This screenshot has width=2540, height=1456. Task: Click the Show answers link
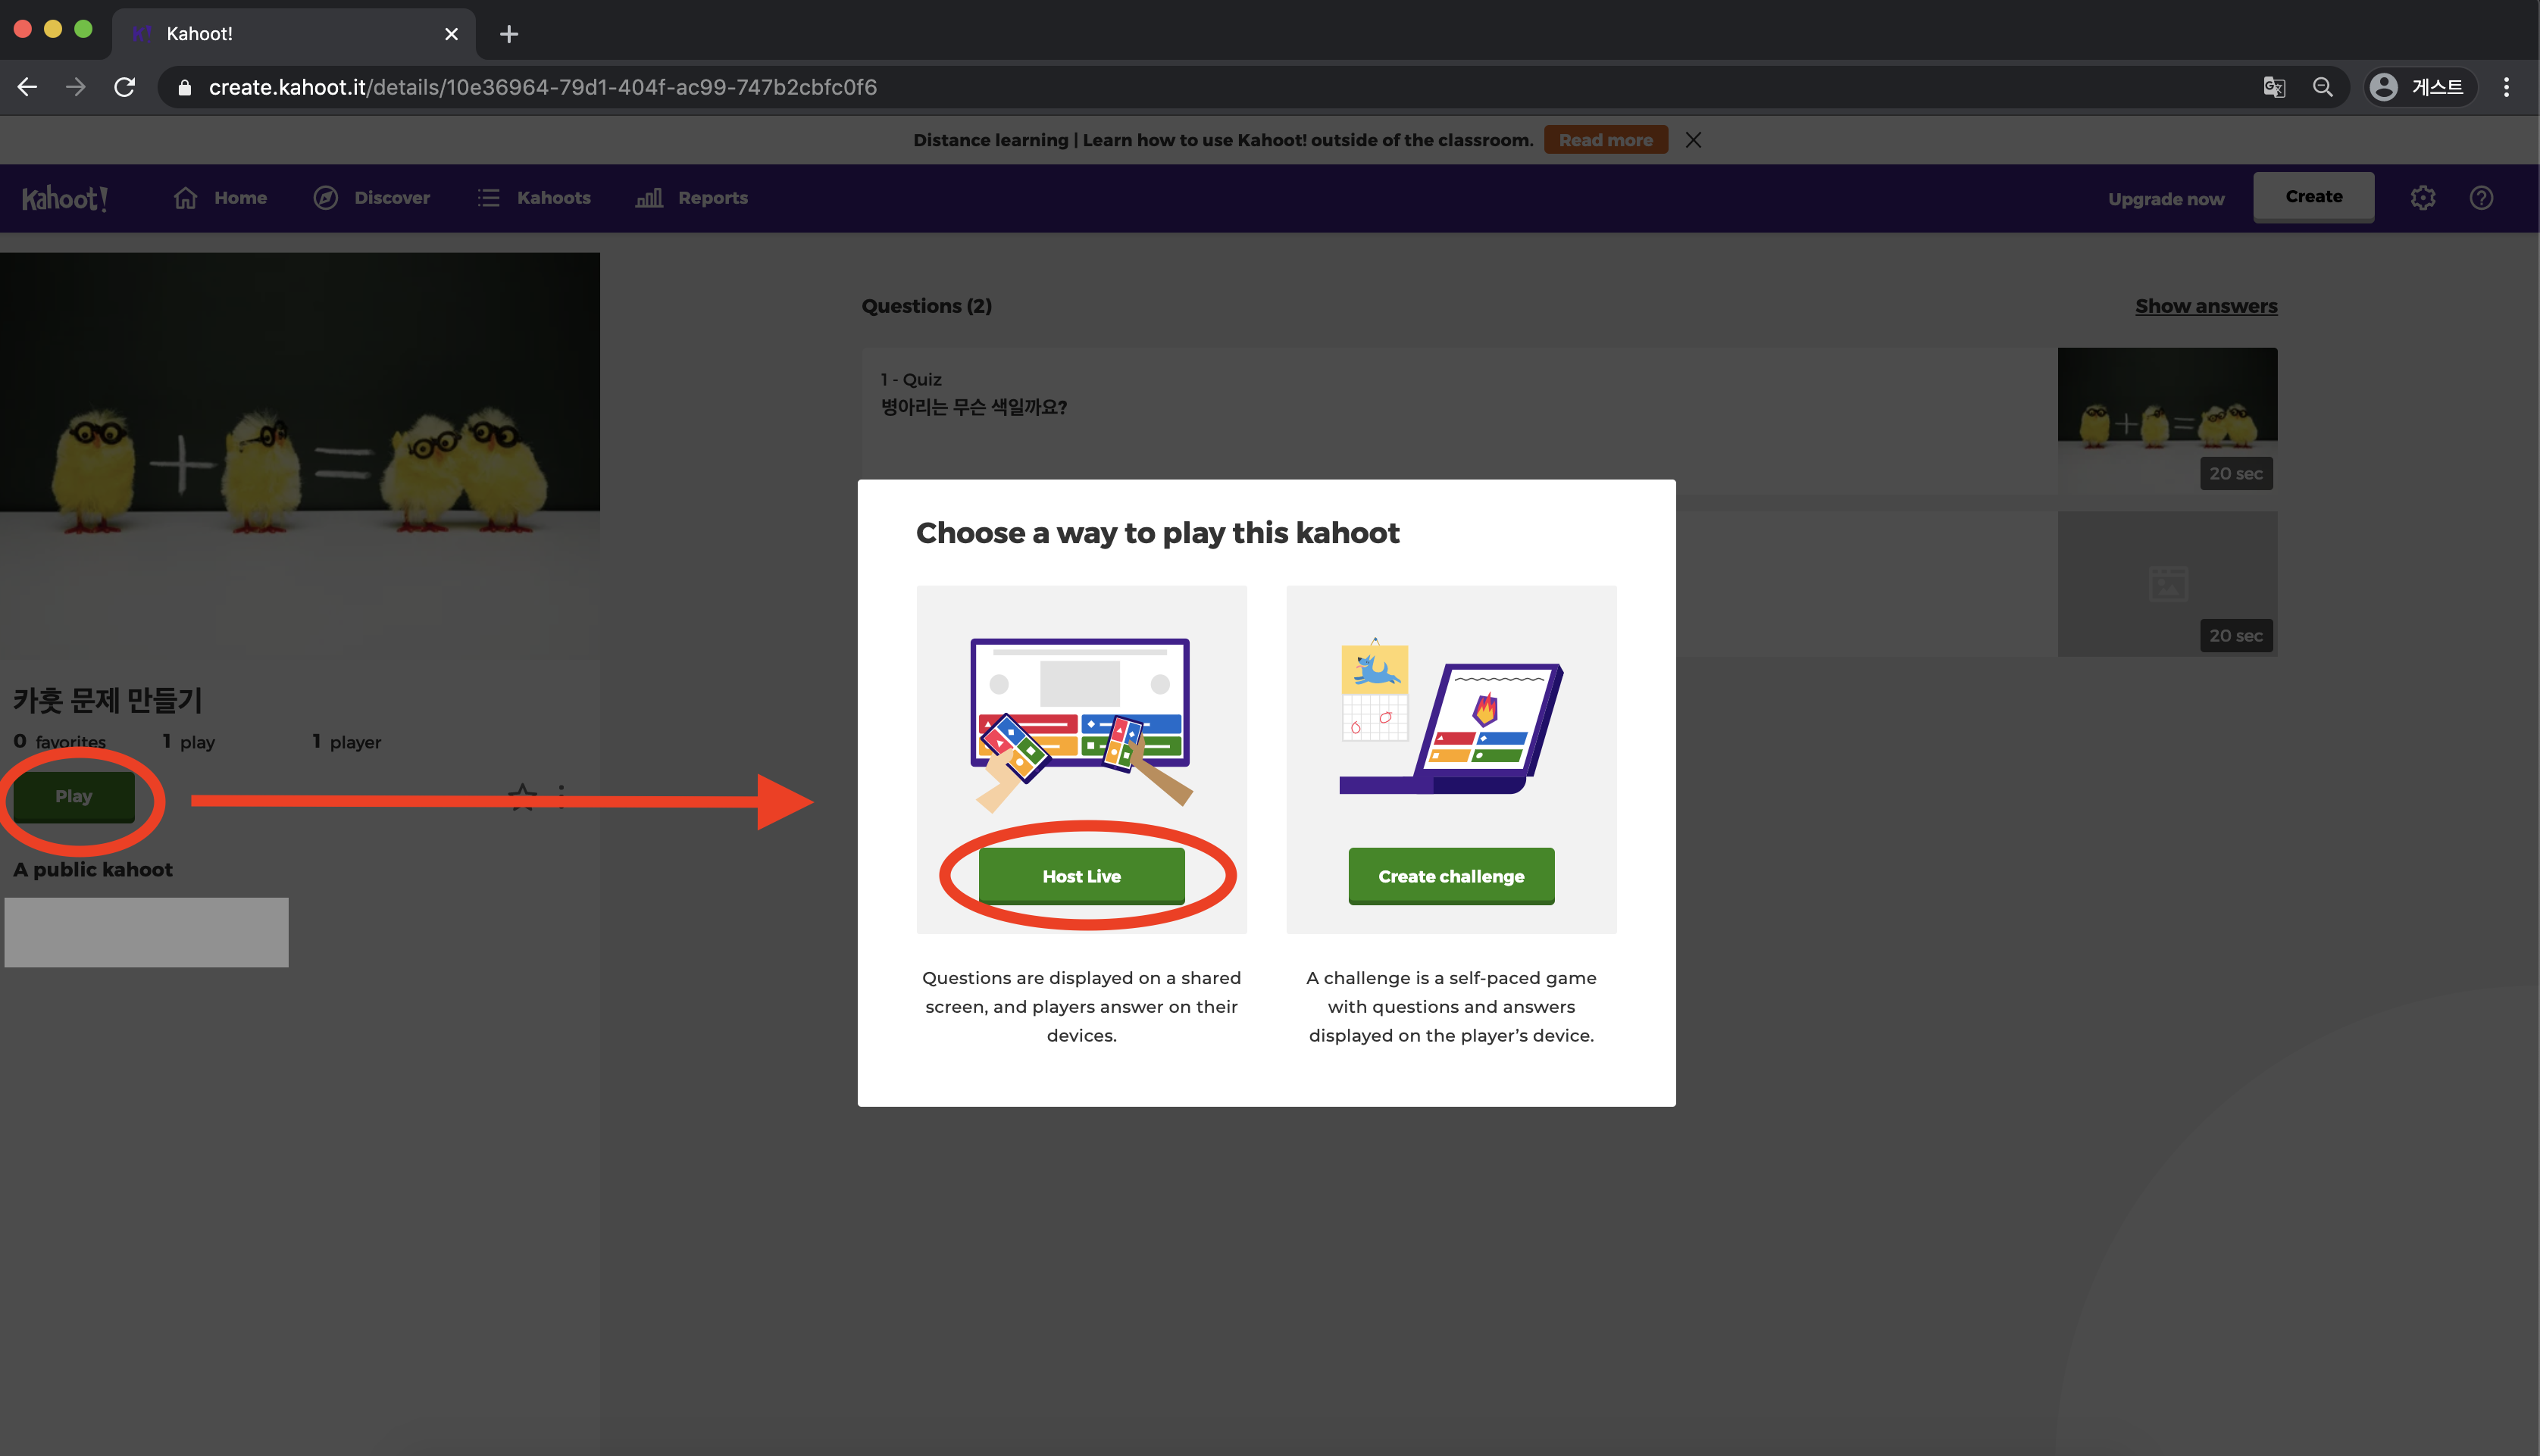click(2205, 306)
